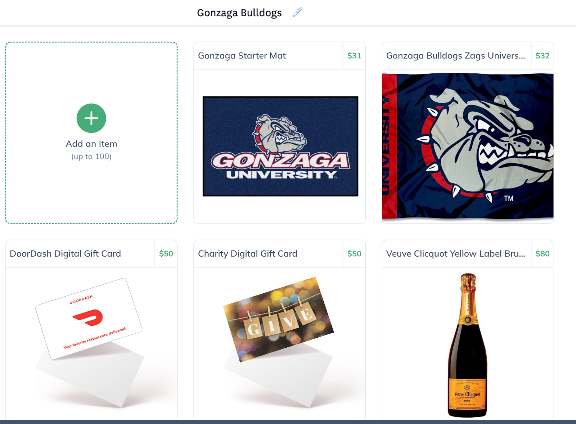
Task: Open the Gonzaga Bulldogs Zags Univers... title
Action: click(455, 56)
